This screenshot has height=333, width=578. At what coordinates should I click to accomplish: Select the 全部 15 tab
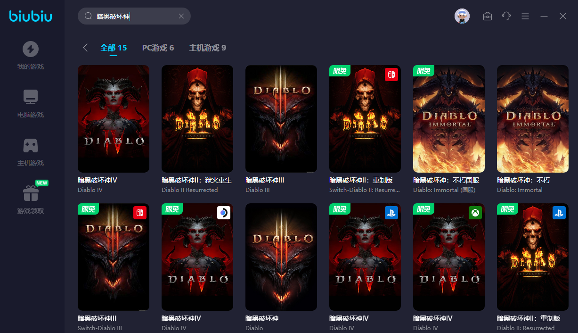pos(114,48)
